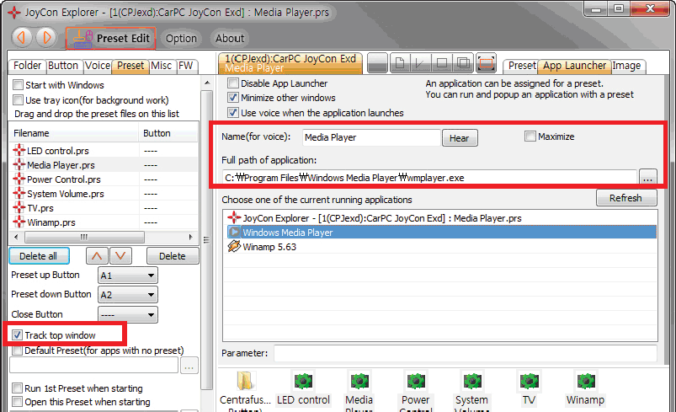The width and height of the screenshot is (676, 412).
Task: Click the Filename column header
Action: (x=74, y=133)
